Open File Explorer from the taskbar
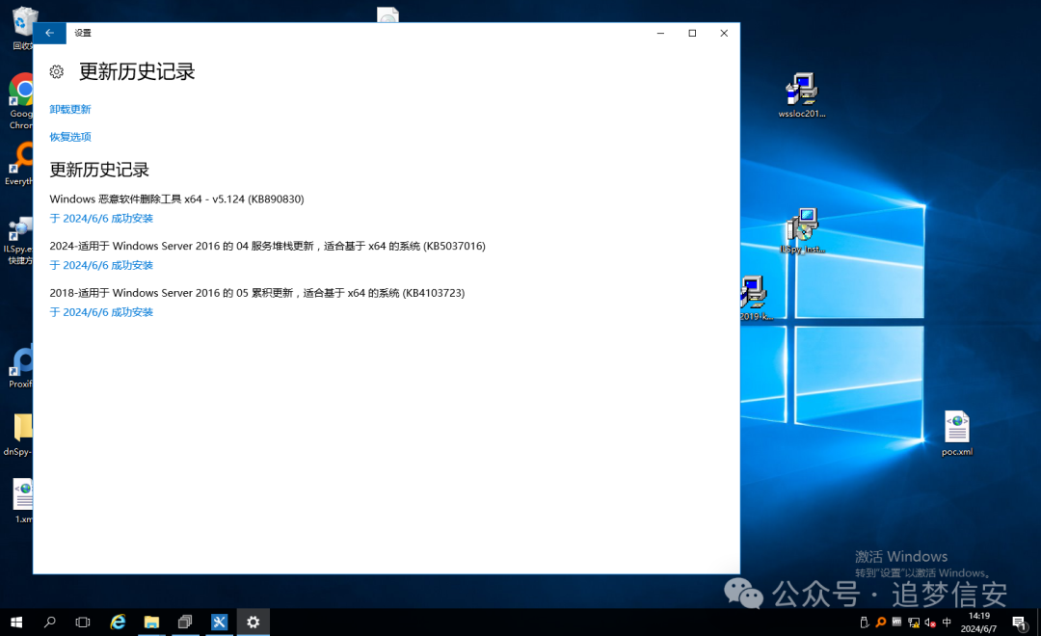Viewport: 1041px width, 636px height. [x=151, y=623]
